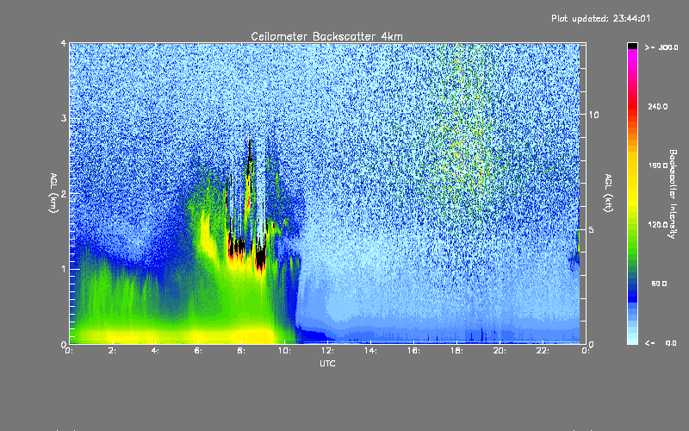Click the 'AGL (kft)' right axis label
The height and width of the screenshot is (431, 689).
pyautogui.click(x=608, y=193)
